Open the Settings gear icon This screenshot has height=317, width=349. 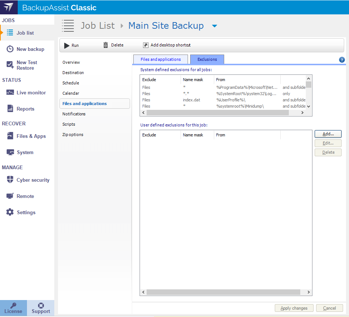(x=10, y=212)
